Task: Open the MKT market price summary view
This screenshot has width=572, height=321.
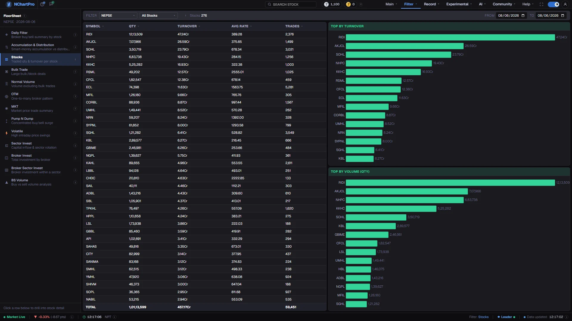Action: pos(40,108)
